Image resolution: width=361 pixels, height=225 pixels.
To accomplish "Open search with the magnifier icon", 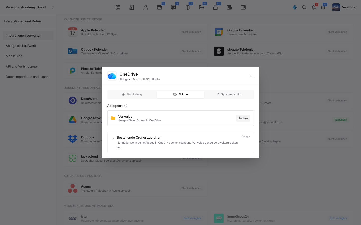I will pyautogui.click(x=304, y=7).
